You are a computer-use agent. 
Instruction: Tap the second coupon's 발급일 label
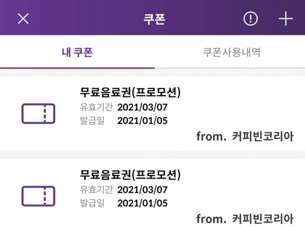[x=92, y=203]
